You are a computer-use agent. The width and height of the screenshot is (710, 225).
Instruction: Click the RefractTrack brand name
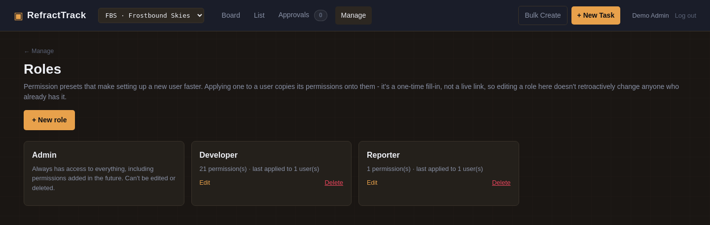(57, 15)
